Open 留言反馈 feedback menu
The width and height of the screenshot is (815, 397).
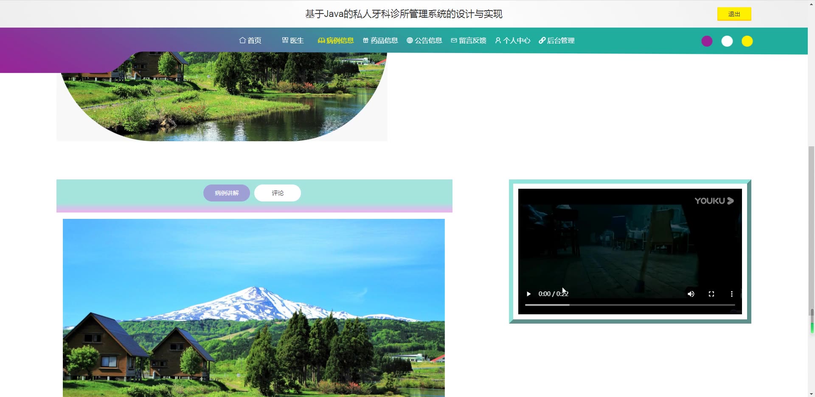click(469, 40)
